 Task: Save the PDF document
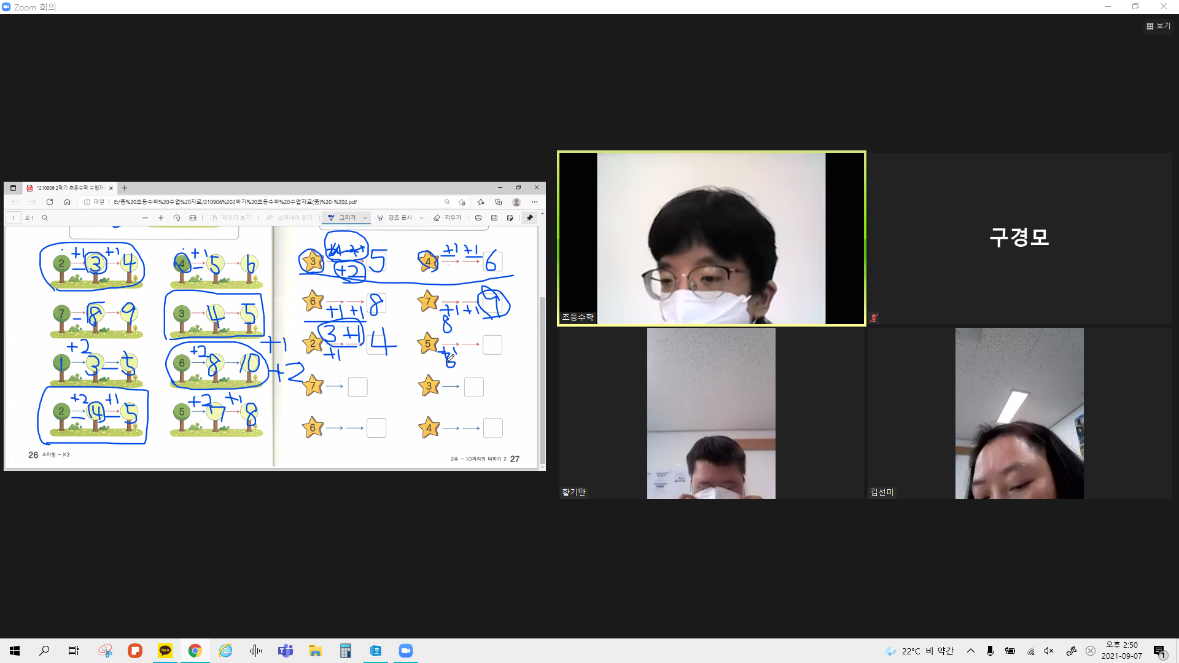494,218
